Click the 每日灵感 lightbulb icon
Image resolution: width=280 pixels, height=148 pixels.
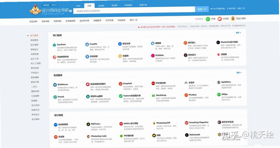point(120,44)
